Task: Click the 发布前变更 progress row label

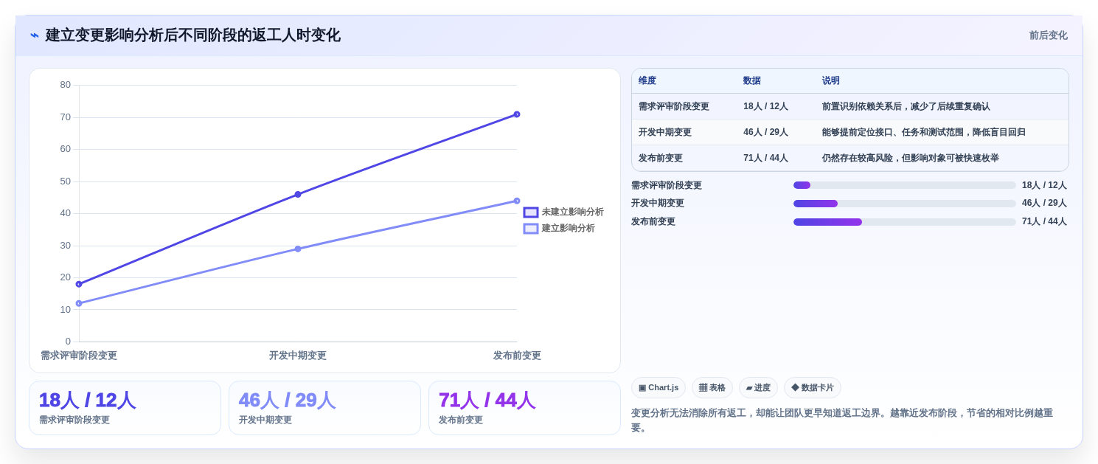Action: coord(653,222)
